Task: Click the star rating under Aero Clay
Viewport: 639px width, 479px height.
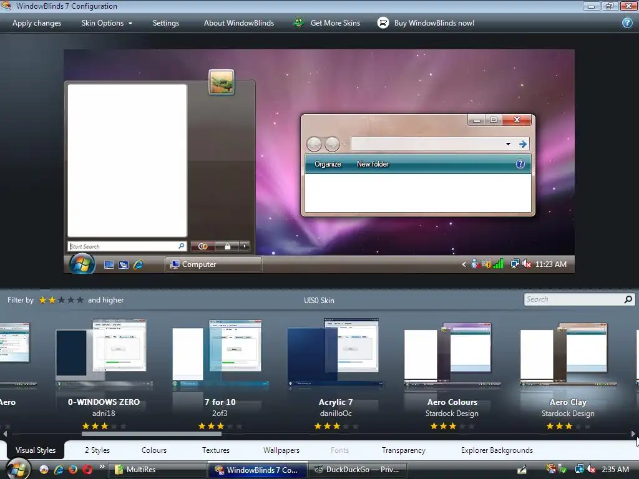Action: point(568,427)
